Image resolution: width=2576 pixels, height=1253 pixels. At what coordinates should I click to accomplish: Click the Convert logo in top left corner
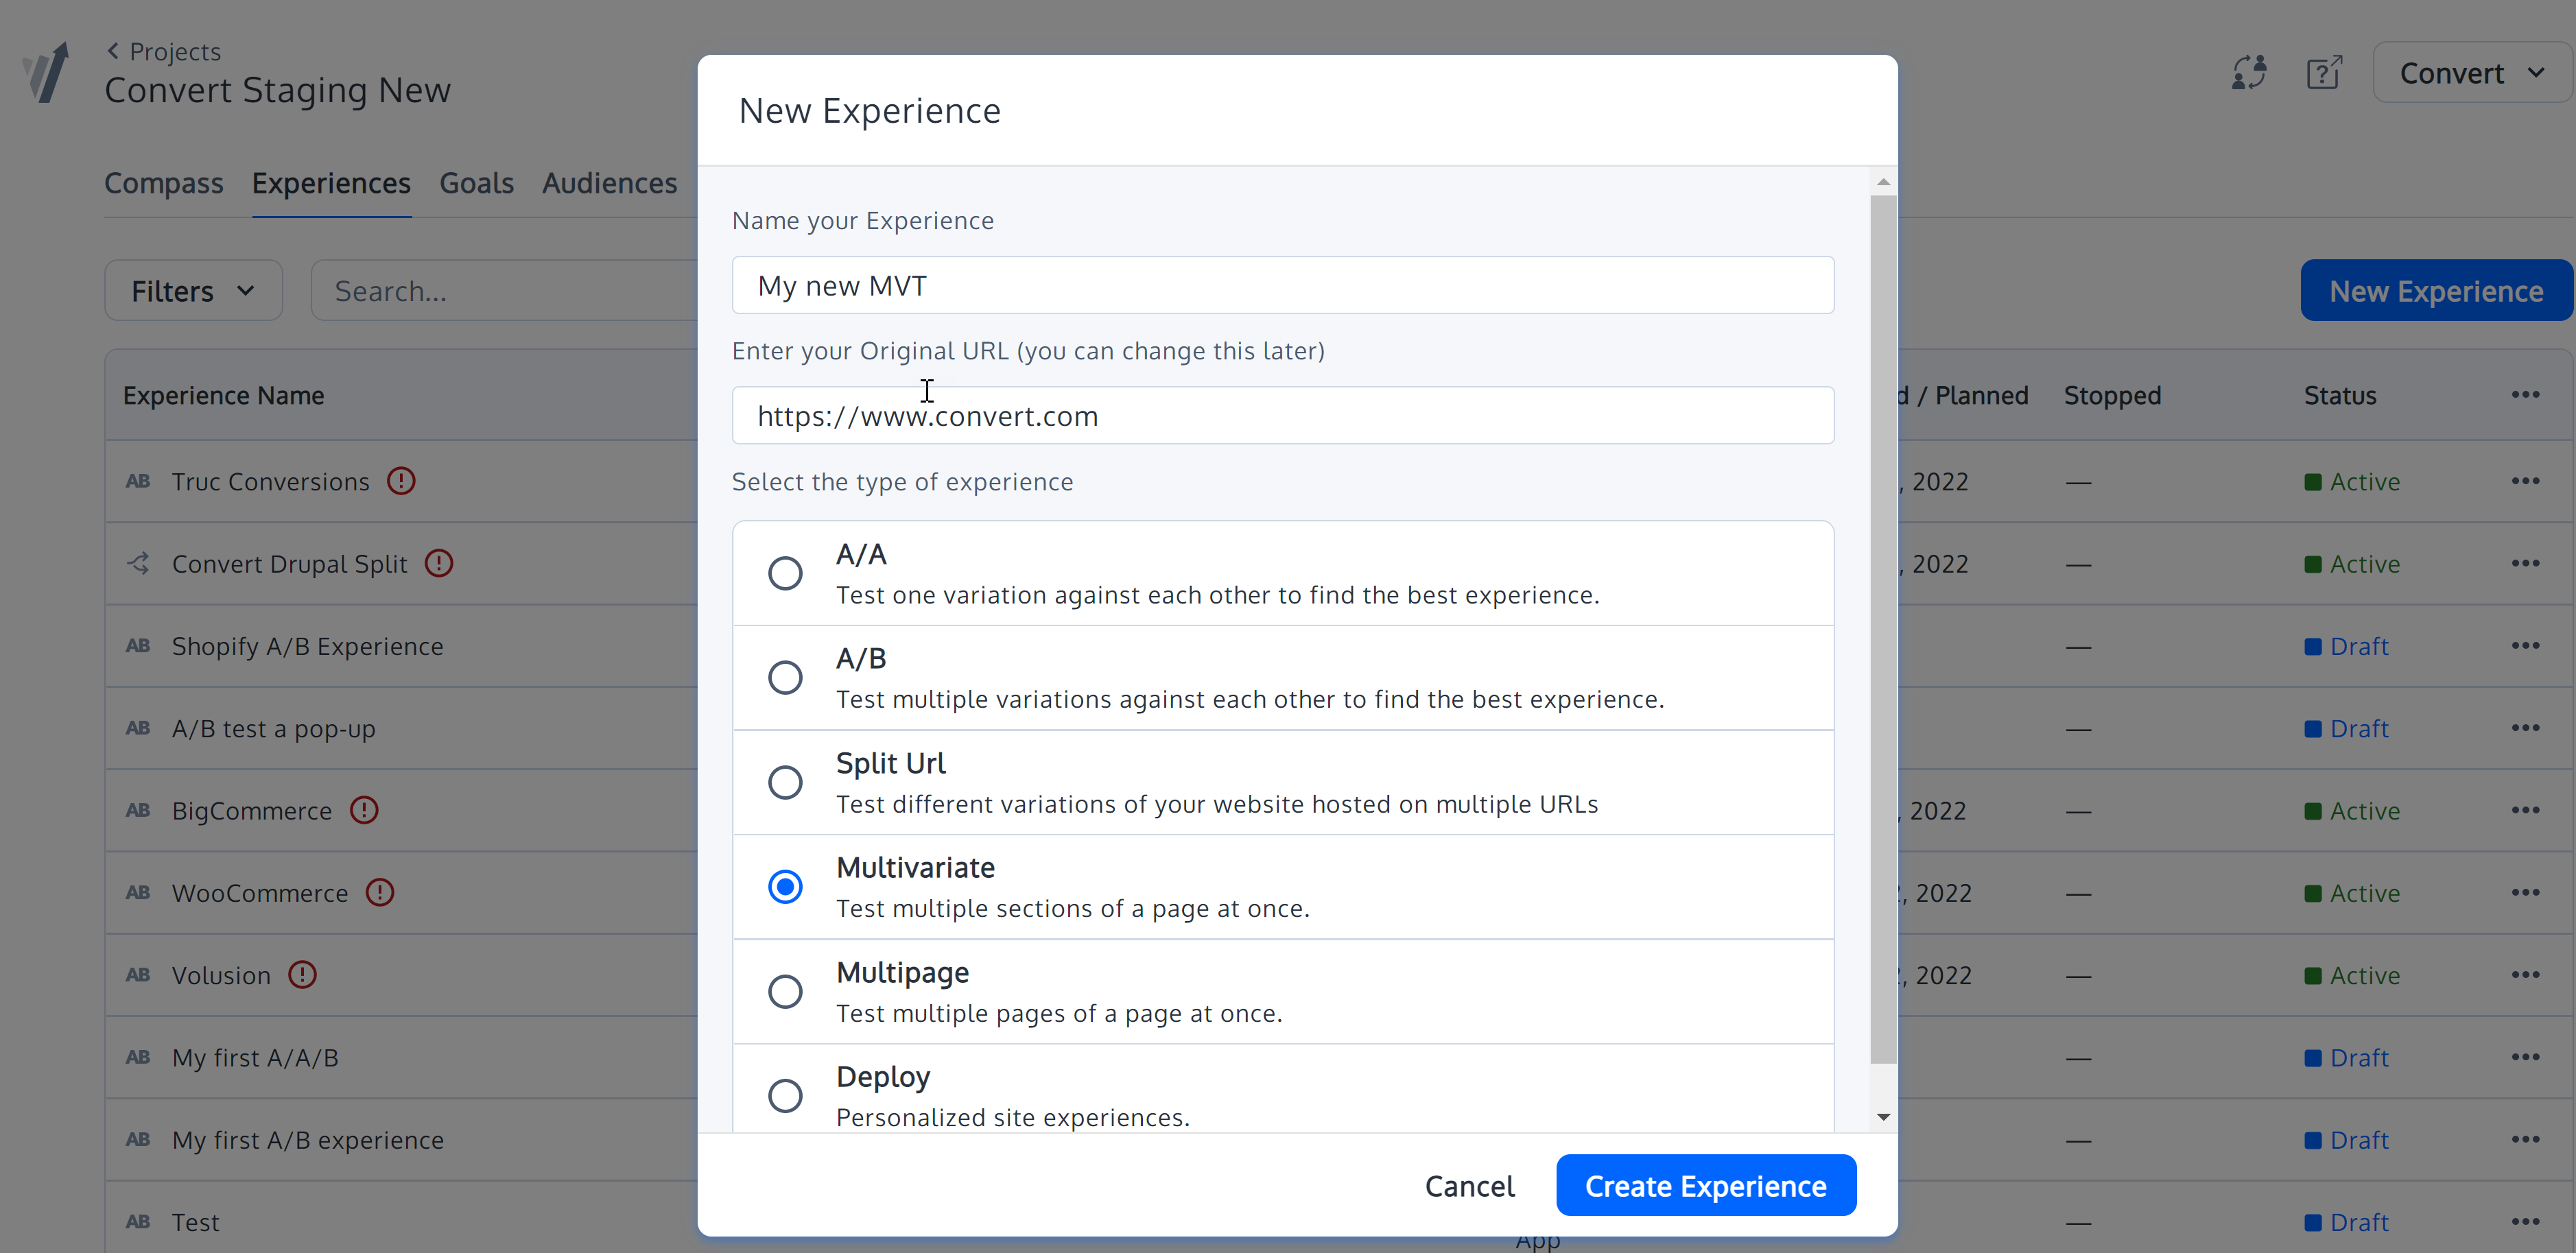click(44, 72)
